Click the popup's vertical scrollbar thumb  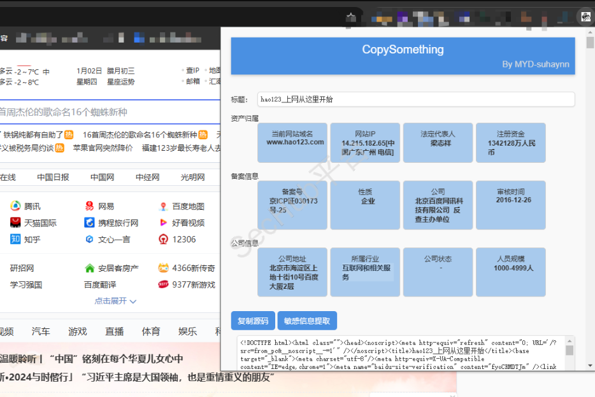tap(590, 43)
